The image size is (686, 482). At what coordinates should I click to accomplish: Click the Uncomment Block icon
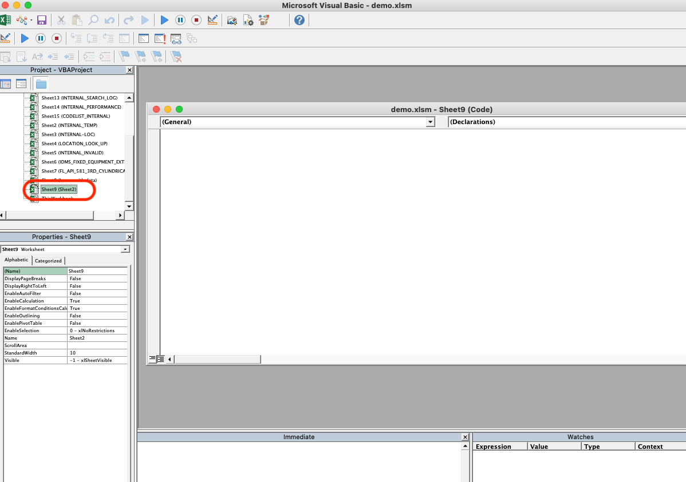tap(105, 57)
